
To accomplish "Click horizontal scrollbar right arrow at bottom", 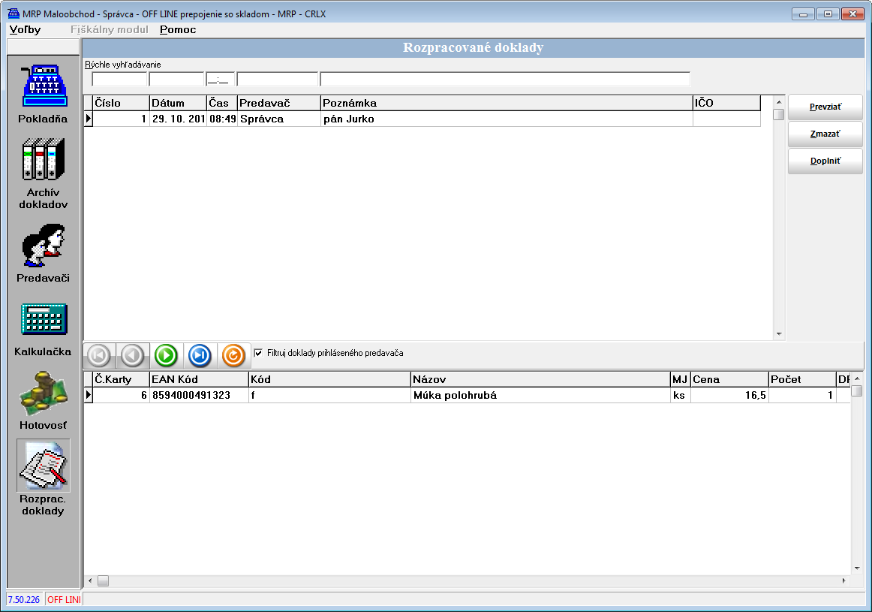I will point(843,580).
